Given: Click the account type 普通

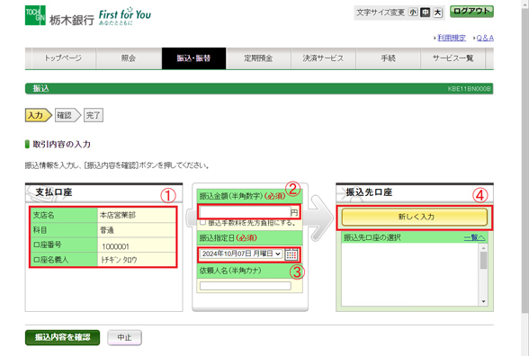Looking at the screenshot, I should tap(106, 230).
